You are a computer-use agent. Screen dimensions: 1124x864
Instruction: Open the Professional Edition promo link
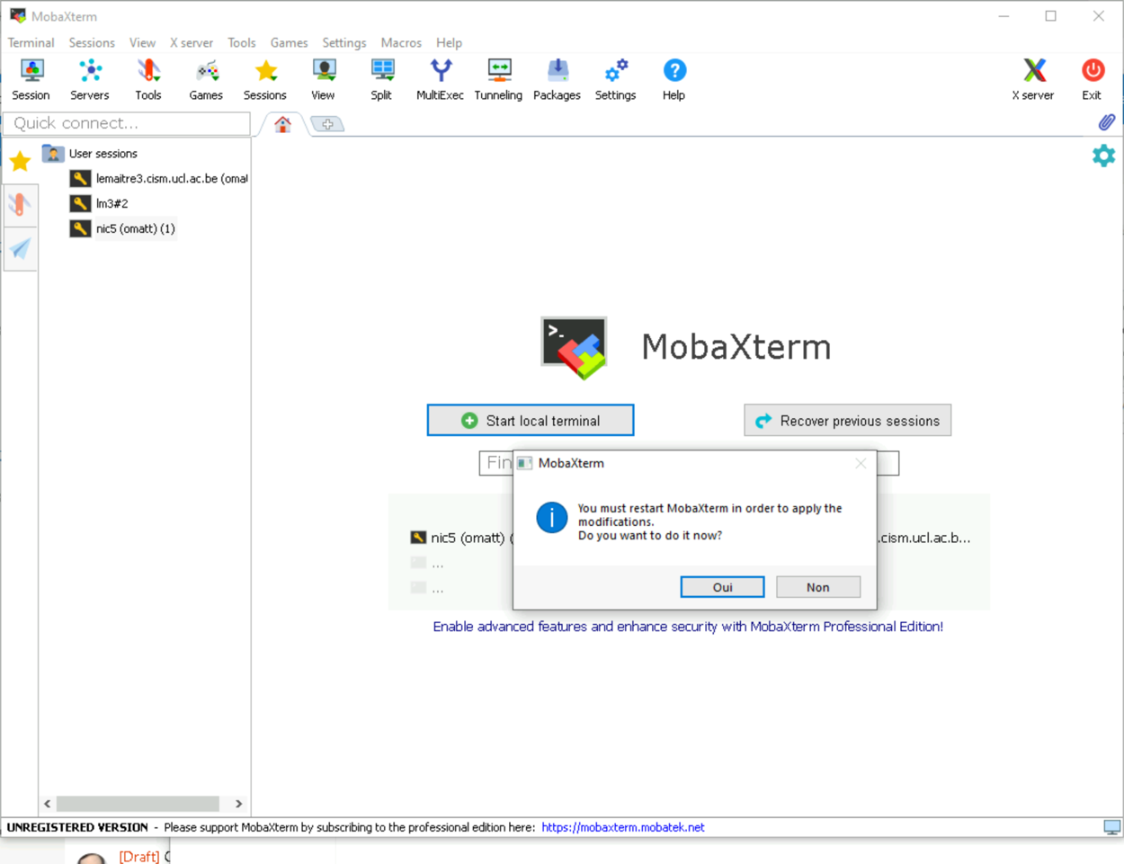click(x=688, y=627)
